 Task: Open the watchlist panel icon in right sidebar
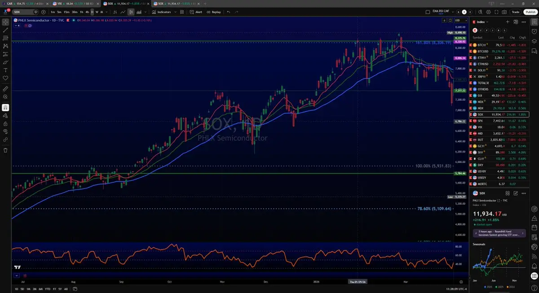click(x=534, y=22)
